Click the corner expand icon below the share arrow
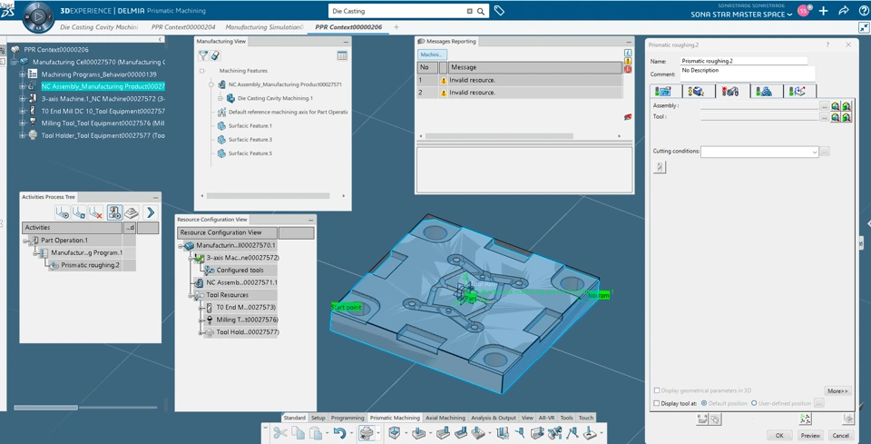Viewport: 871px width, 444px height. [x=863, y=27]
